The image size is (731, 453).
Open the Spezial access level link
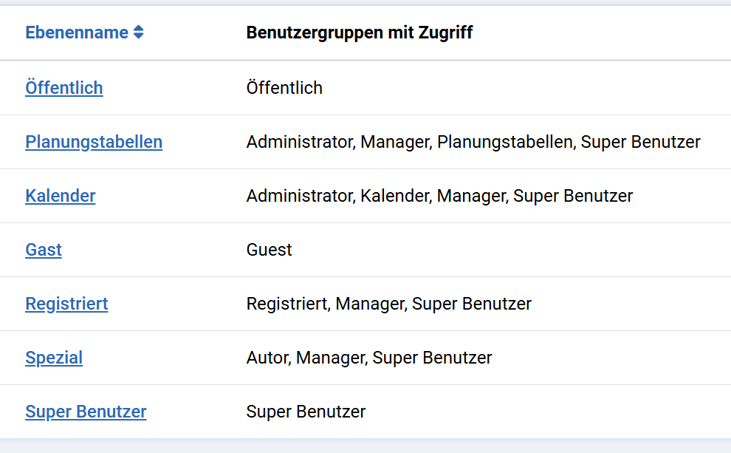point(54,358)
